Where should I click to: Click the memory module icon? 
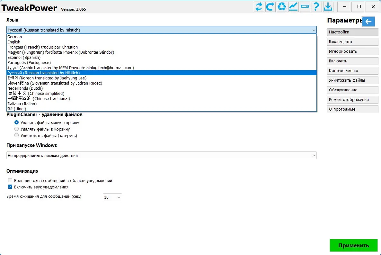point(305,6)
